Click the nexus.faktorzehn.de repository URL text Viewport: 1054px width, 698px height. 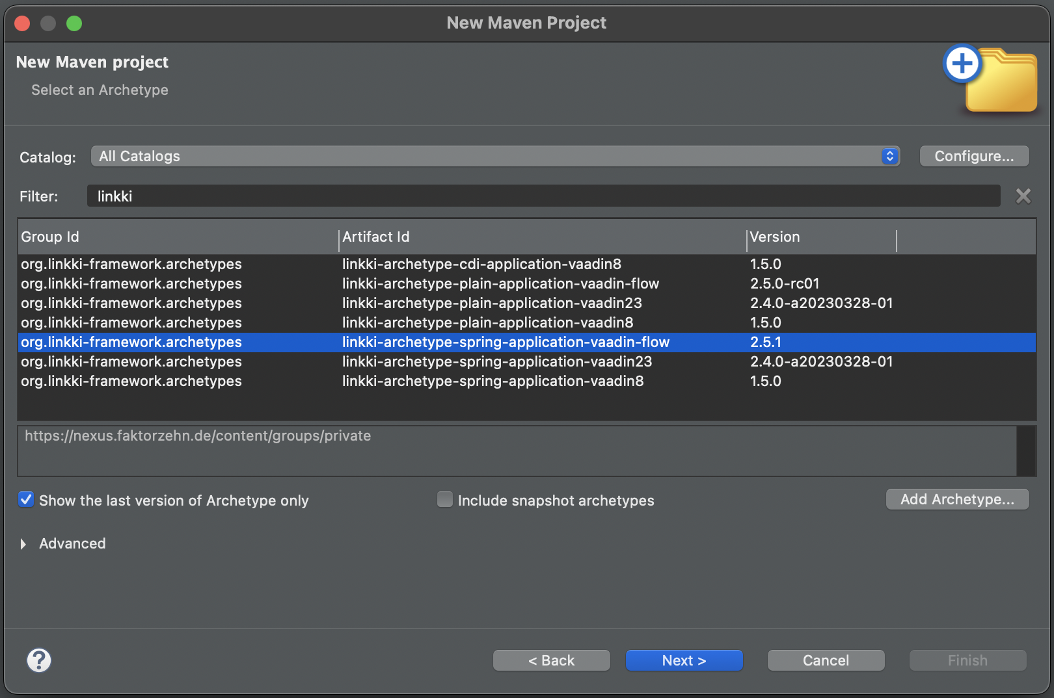point(198,435)
